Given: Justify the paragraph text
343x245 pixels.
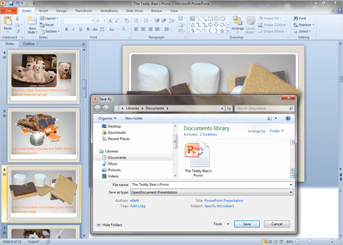Looking at the screenshot, I should coord(158,29).
